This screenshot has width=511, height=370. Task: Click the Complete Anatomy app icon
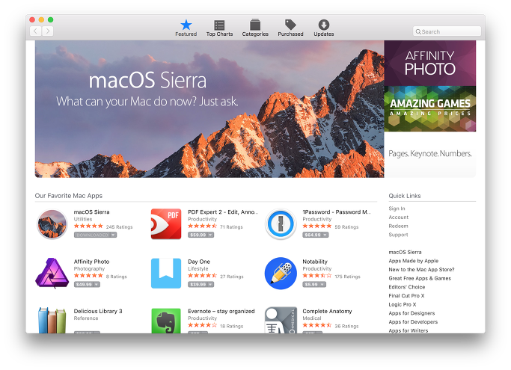click(281, 320)
